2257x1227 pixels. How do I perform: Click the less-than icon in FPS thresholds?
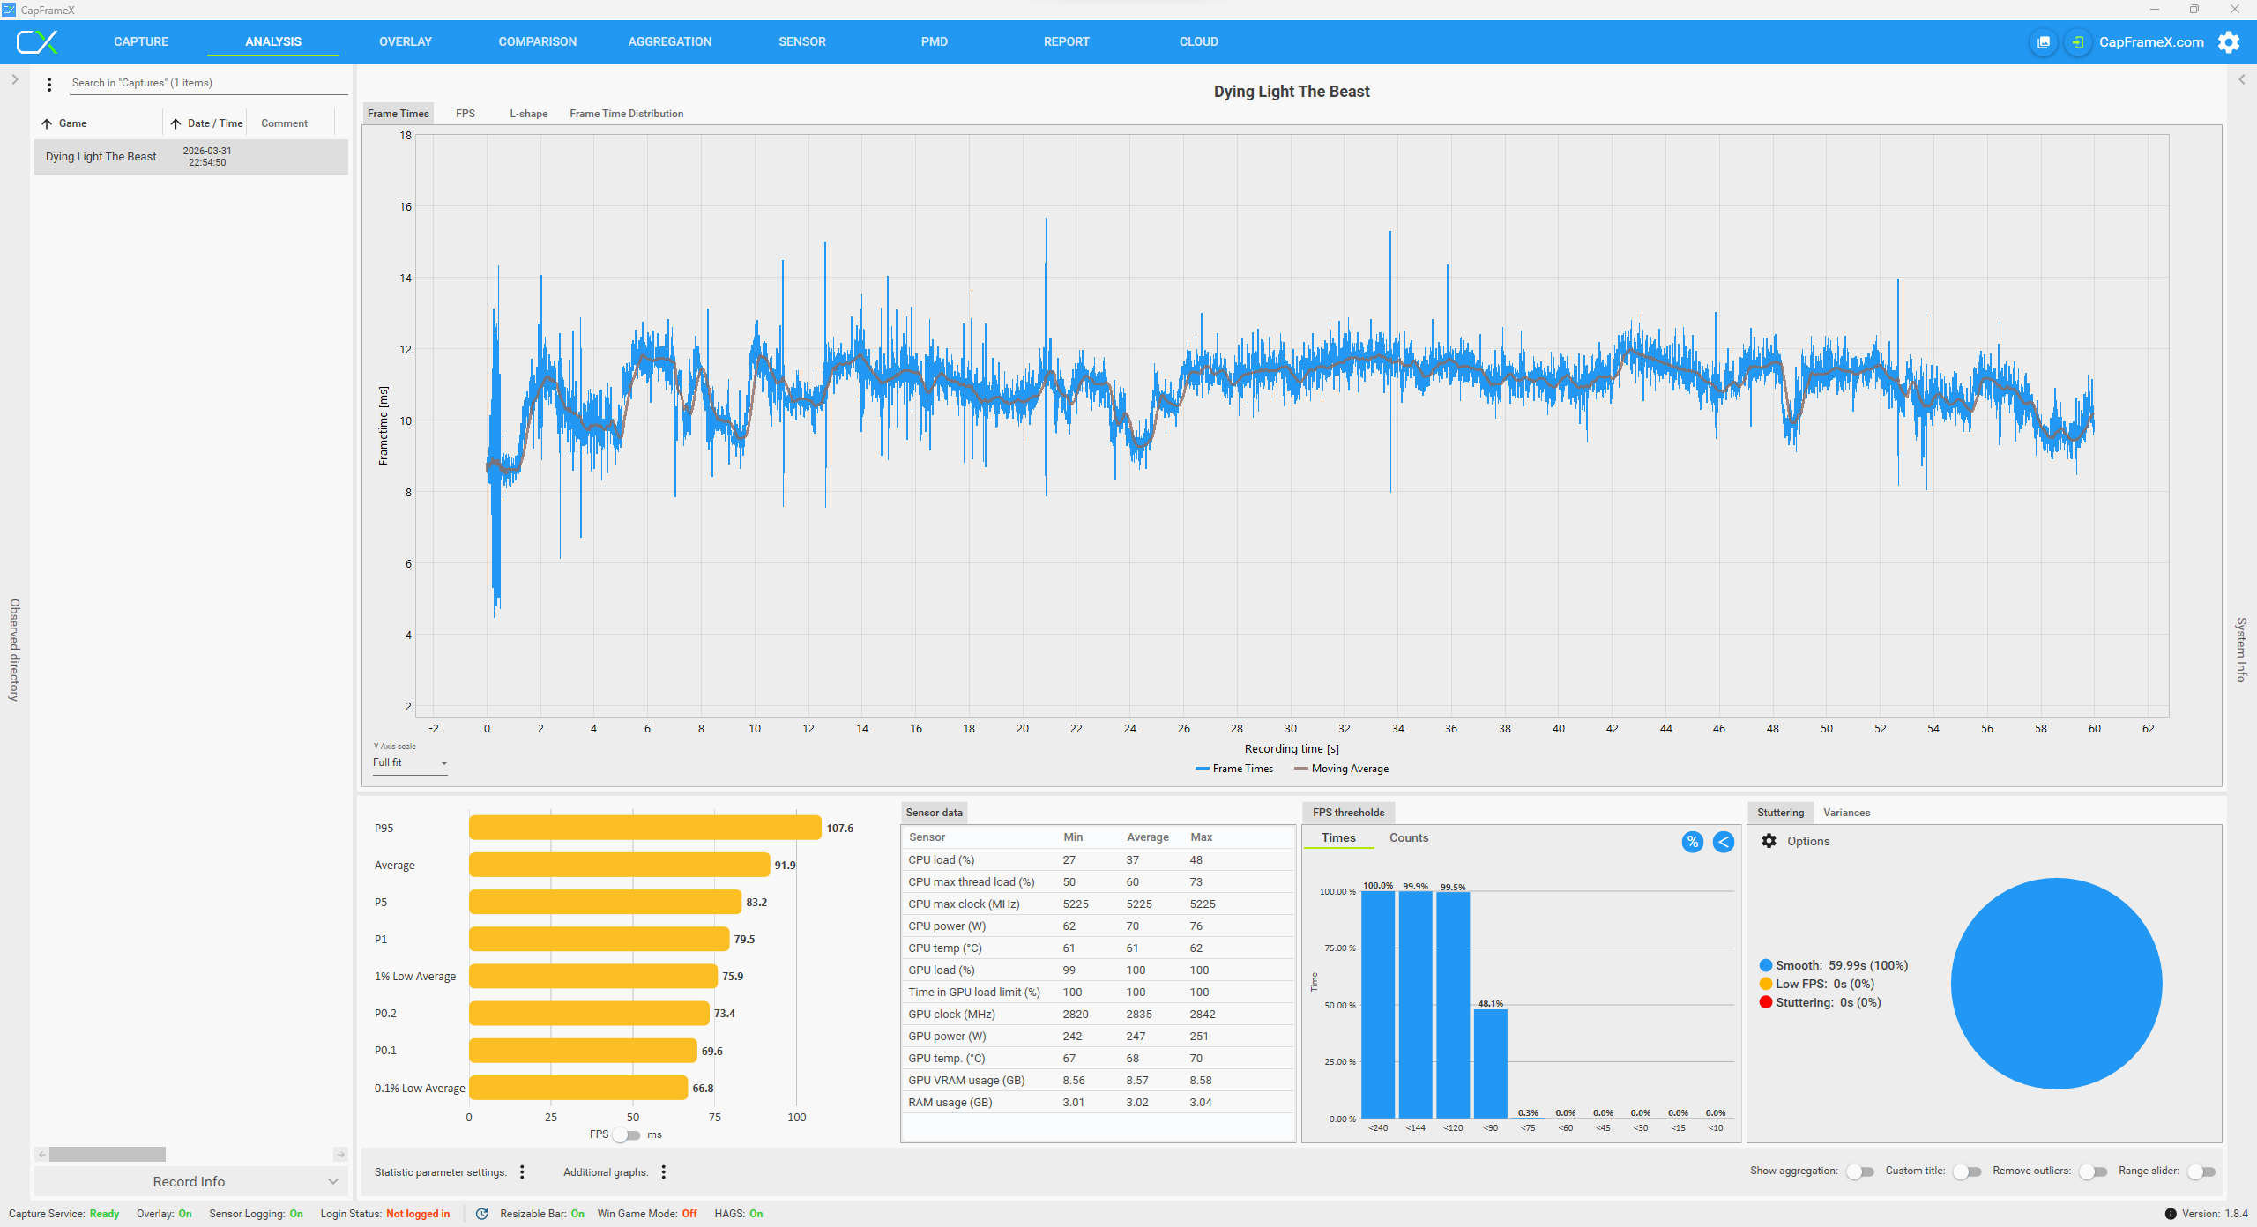click(x=1724, y=842)
